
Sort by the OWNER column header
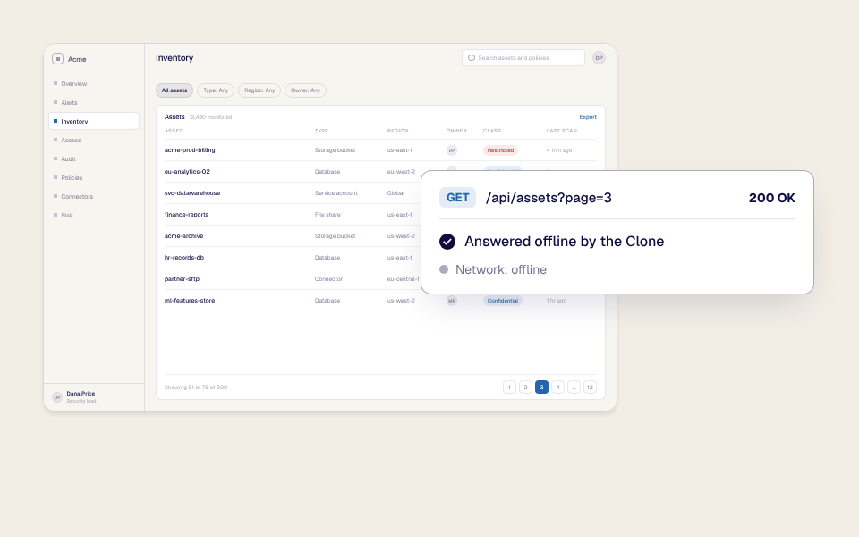[x=456, y=131]
